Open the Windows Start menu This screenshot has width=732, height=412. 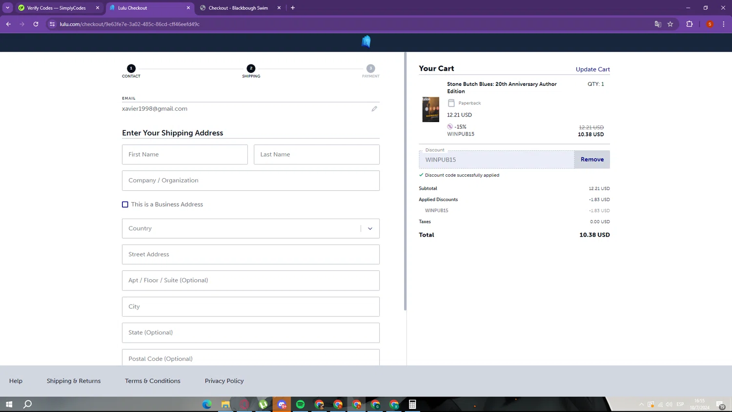click(x=9, y=404)
